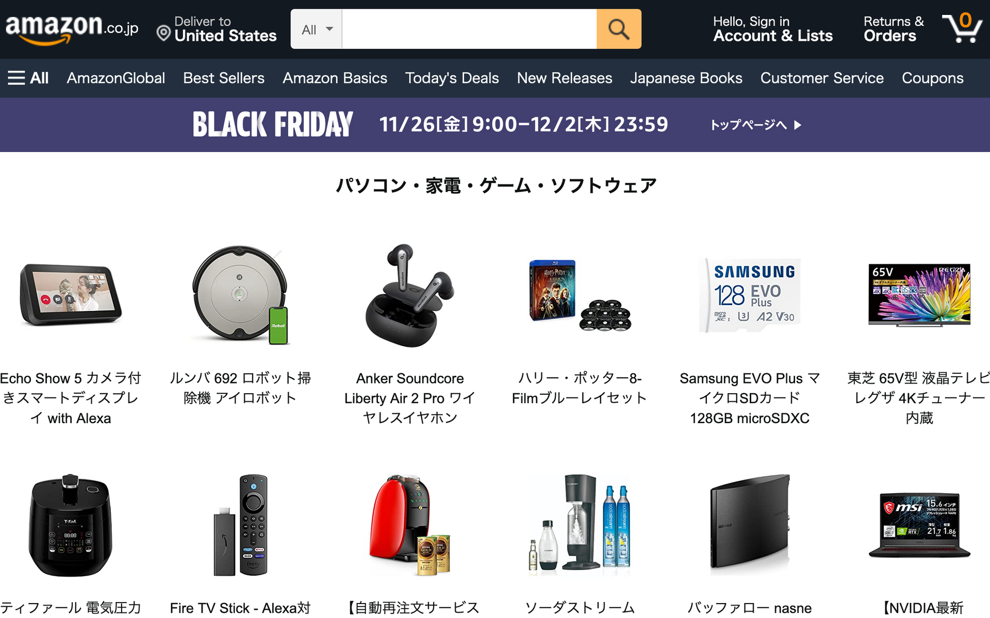990x618 pixels.
Task: Click the Coupons navigation link
Action: tap(932, 78)
